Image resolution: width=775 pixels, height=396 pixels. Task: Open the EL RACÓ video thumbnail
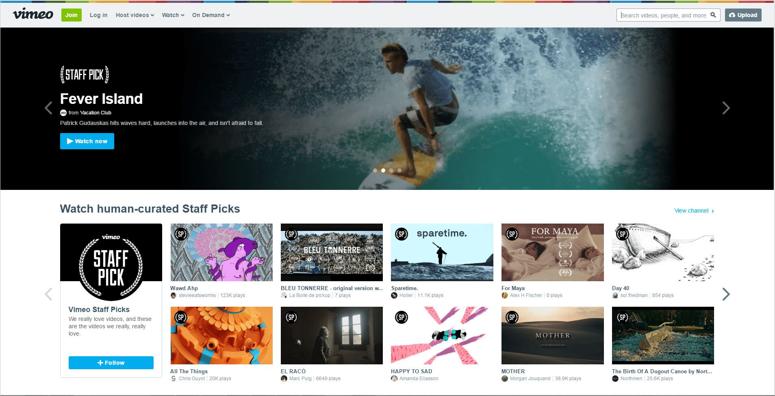[x=332, y=336]
